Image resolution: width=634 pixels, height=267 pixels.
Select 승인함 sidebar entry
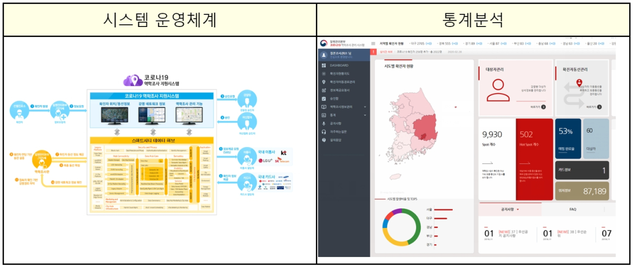[334, 98]
